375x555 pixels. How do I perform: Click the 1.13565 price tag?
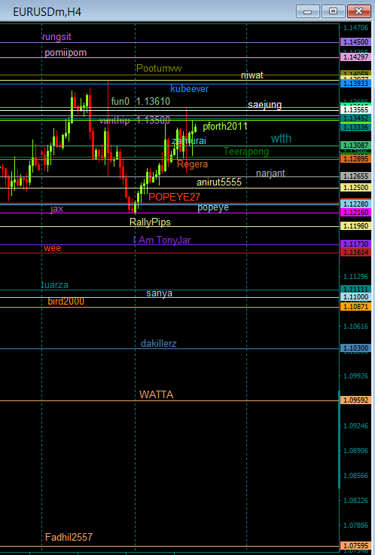pos(355,110)
